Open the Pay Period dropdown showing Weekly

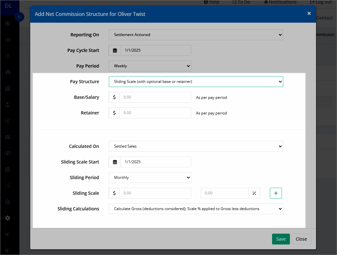pos(150,66)
